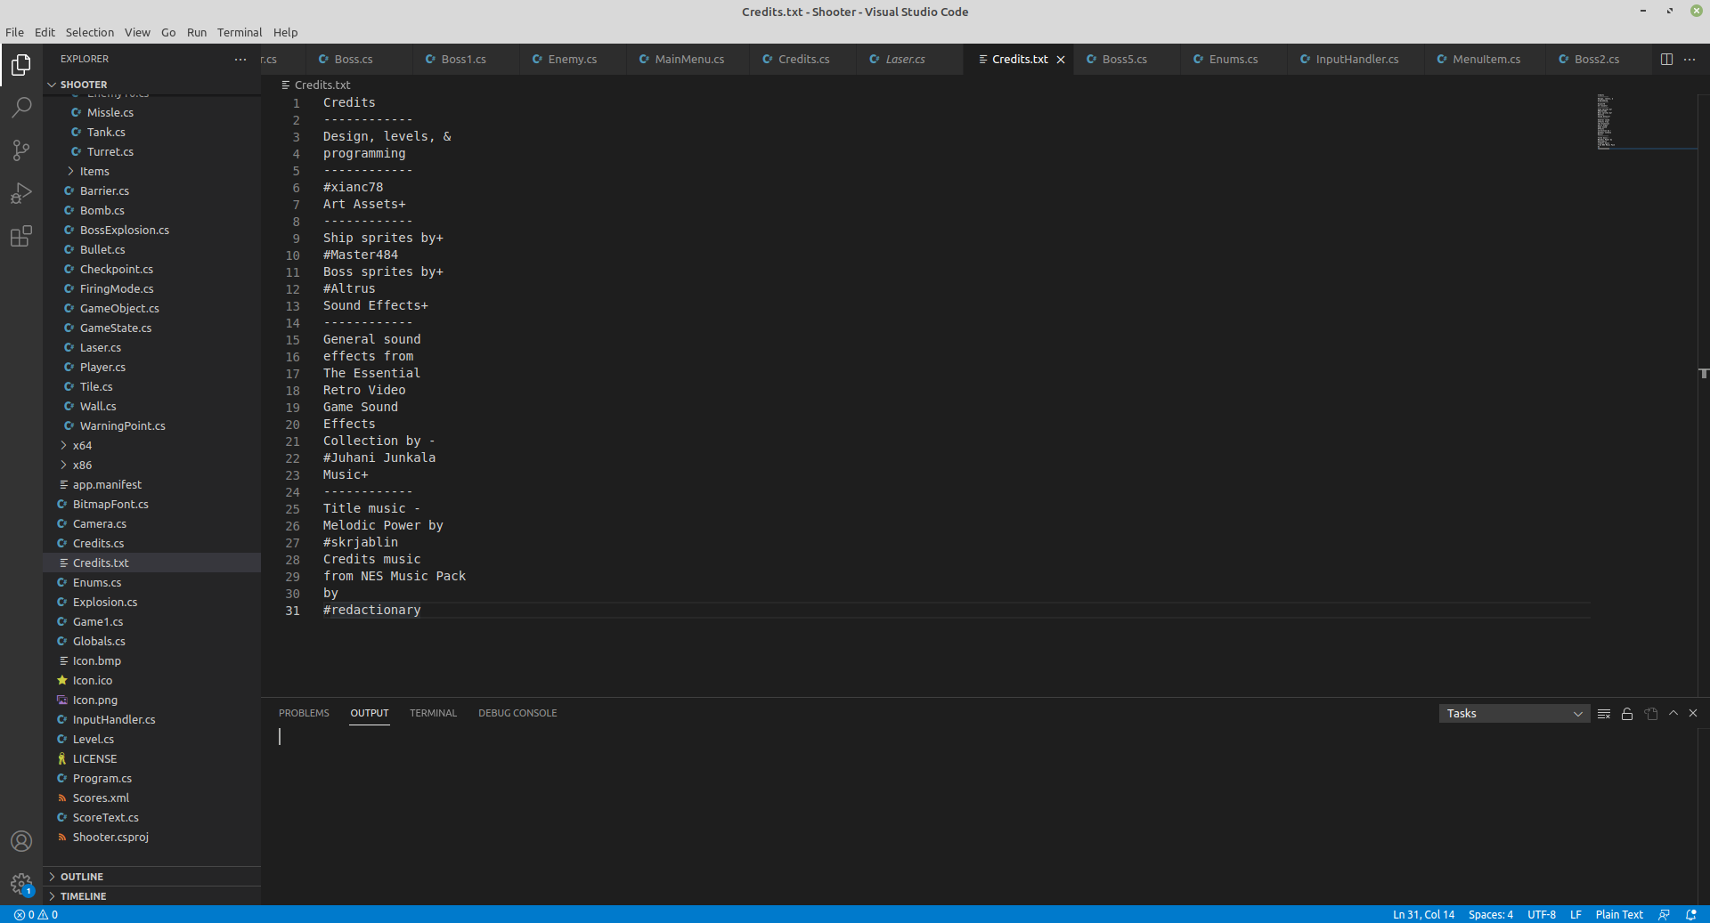Viewport: 1710px width, 923px height.
Task: Clear the output panel
Action: 1603,714
